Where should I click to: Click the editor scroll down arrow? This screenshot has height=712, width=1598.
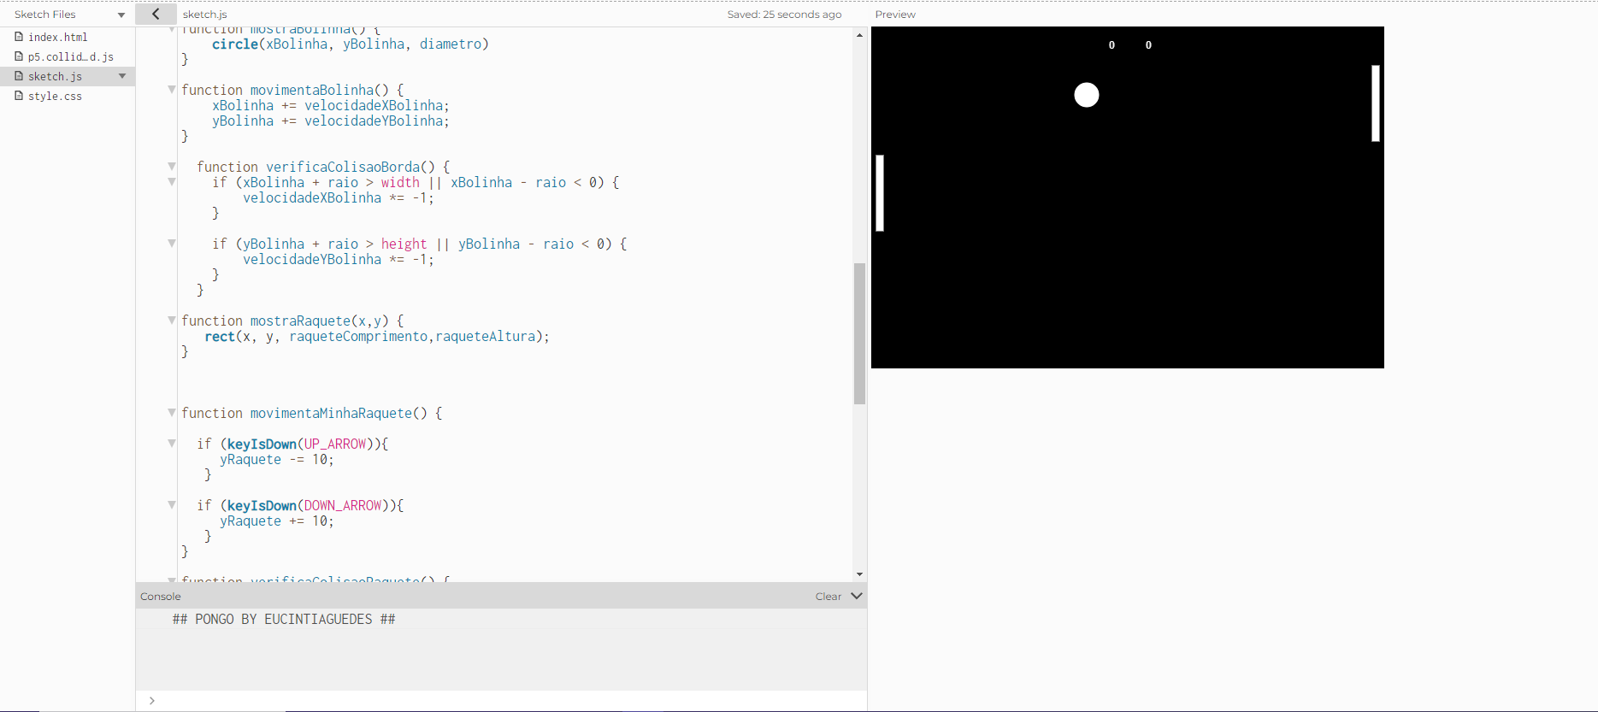(x=859, y=574)
